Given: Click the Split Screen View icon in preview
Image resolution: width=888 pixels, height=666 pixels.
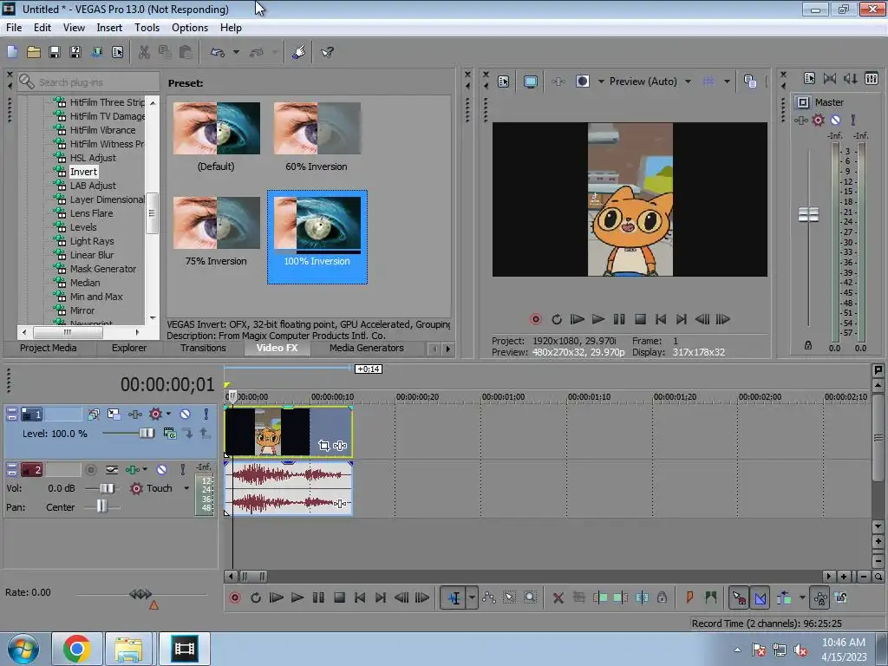Looking at the screenshot, I should pos(582,82).
